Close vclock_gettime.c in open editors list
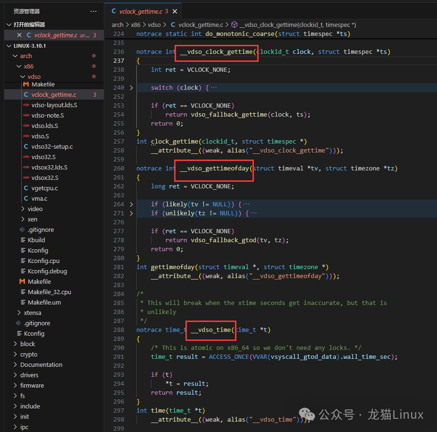The image size is (437, 432). 19,35
